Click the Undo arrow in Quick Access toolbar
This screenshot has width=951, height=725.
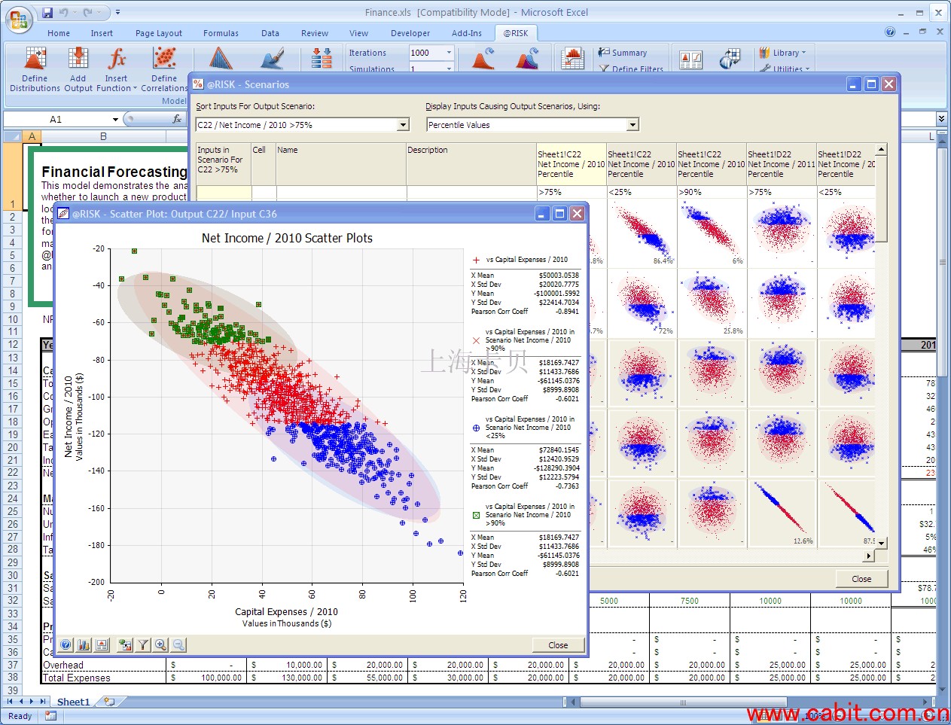coord(64,13)
